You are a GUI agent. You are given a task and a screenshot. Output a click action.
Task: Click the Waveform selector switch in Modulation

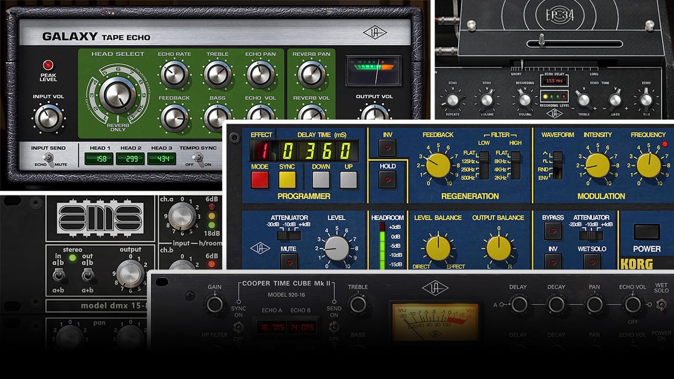click(557, 164)
